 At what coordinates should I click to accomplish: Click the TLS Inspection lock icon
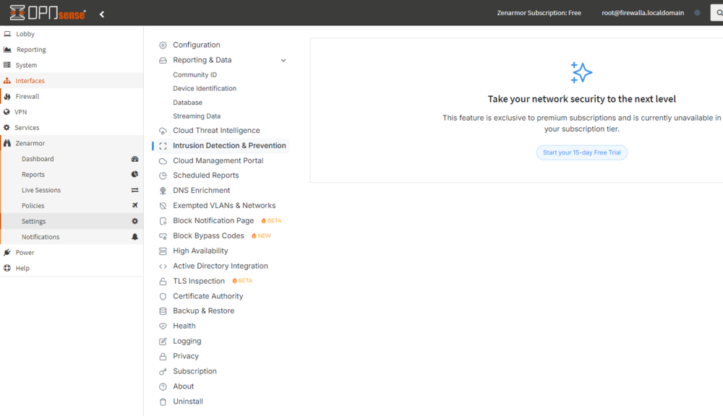coord(163,282)
